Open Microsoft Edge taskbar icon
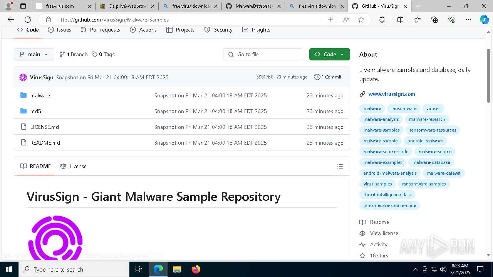Screen dimensions: 493x277 (x=158, y=269)
